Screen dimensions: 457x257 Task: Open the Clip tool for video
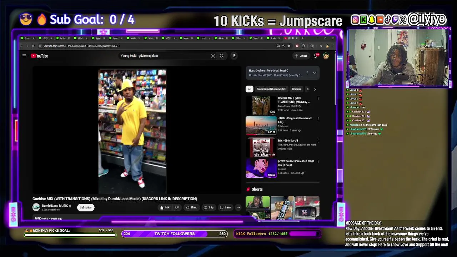click(209, 207)
